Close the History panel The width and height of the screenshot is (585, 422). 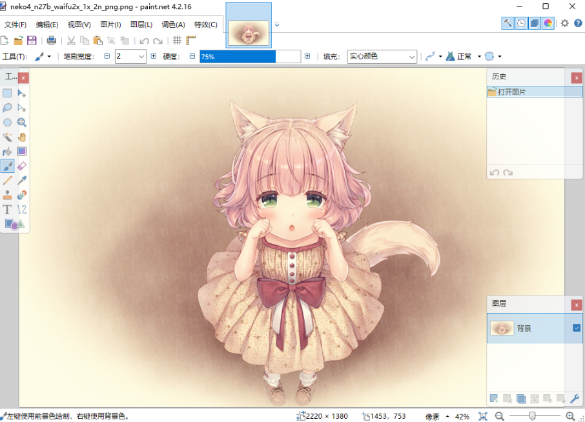(x=577, y=78)
